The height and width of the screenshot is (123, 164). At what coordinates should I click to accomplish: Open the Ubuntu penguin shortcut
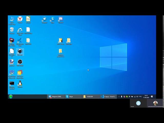(20, 84)
